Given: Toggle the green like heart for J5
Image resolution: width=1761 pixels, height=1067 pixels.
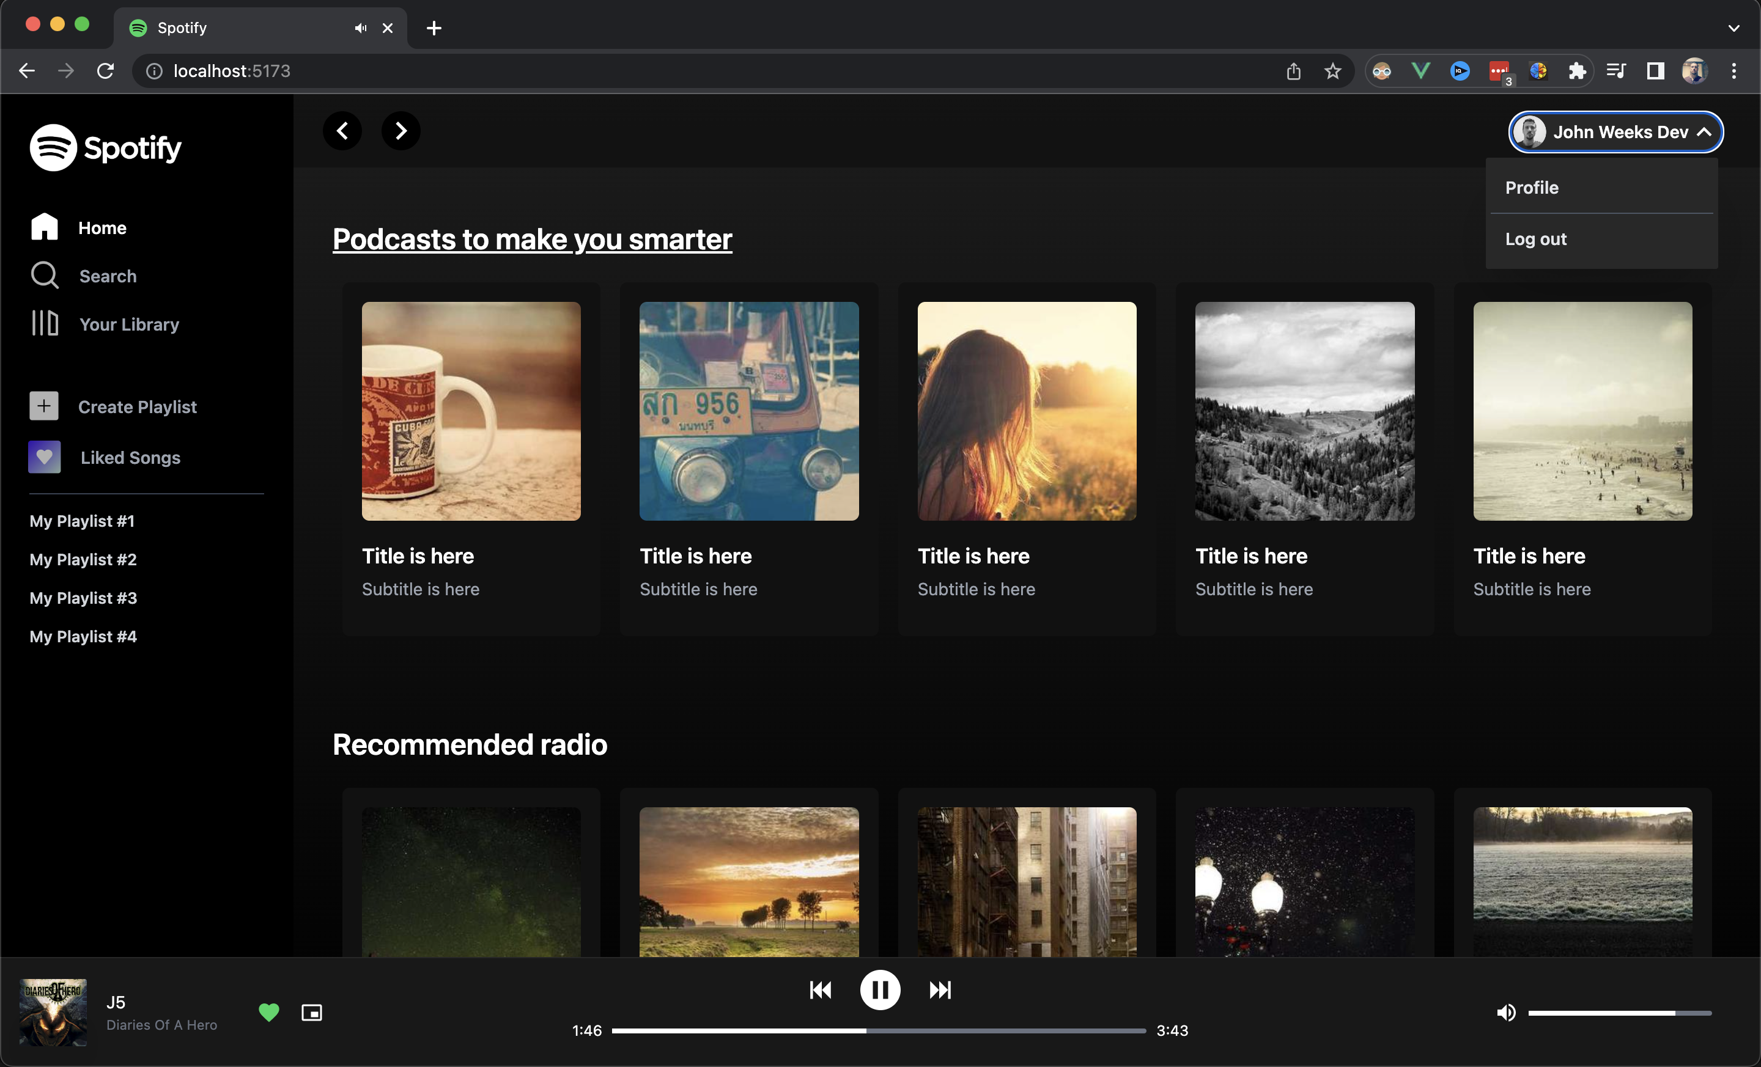Looking at the screenshot, I should [x=268, y=1012].
